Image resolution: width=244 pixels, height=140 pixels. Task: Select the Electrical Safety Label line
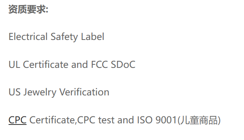56,37
